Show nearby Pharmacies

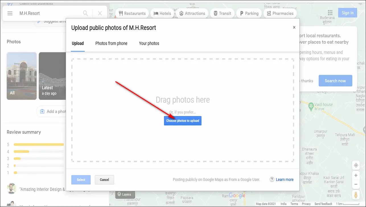[280, 13]
